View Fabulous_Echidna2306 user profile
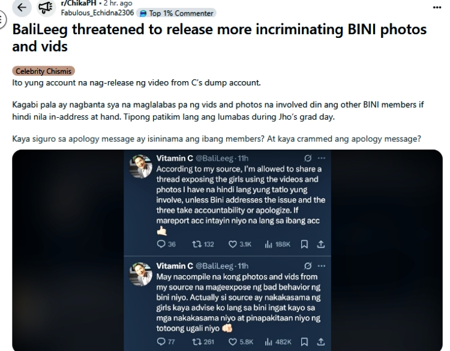The height and width of the screenshot is (351, 450). point(97,13)
